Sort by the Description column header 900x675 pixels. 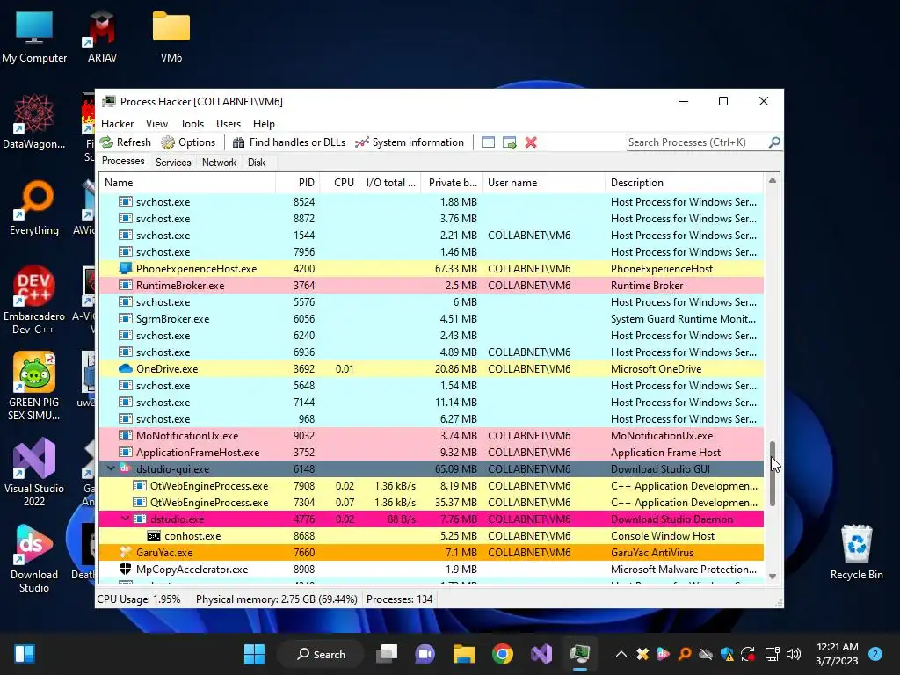click(684, 183)
